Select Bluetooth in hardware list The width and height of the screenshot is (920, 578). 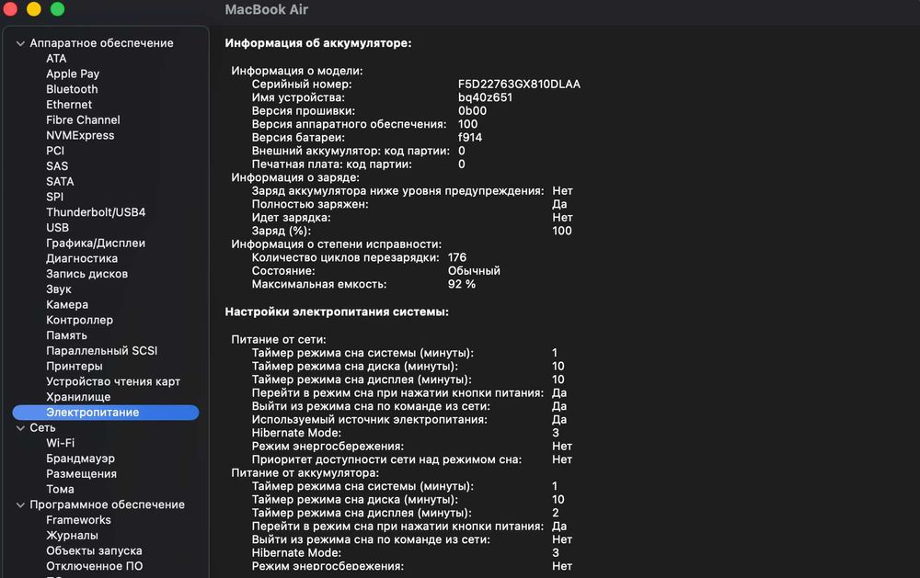click(x=72, y=89)
